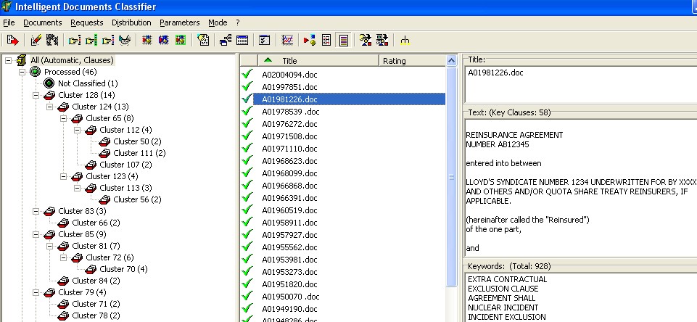The height and width of the screenshot is (322, 697).
Task: Collapse the Cluster 72 (6) branch
Action: [64, 257]
